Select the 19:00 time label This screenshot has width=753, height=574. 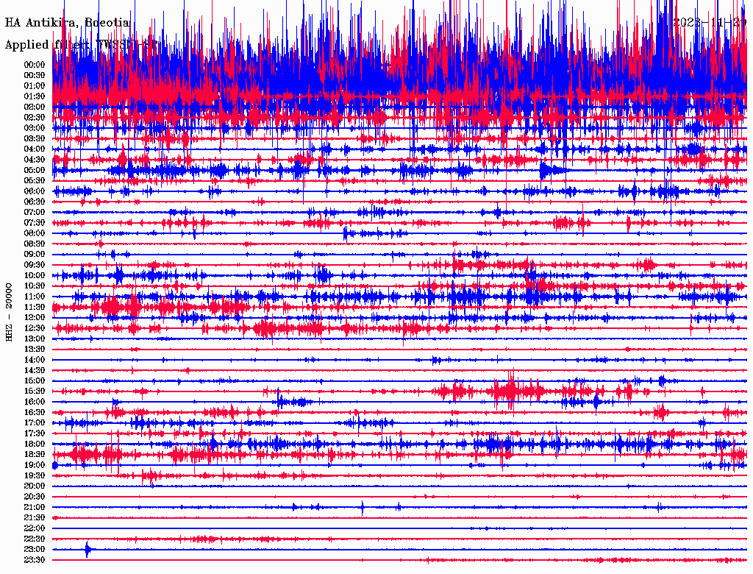tap(35, 465)
